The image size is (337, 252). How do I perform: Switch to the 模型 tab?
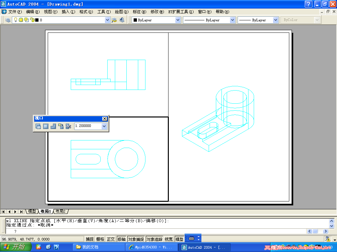(x=32, y=211)
